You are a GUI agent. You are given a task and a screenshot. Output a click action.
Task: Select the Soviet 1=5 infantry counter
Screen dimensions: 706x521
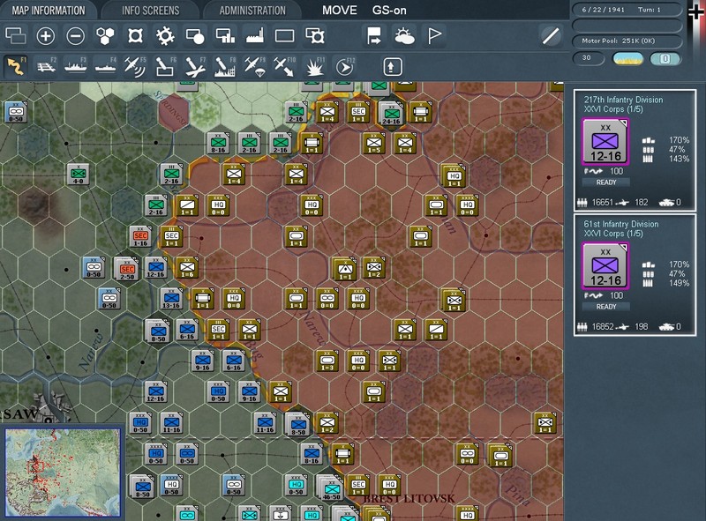(373, 143)
